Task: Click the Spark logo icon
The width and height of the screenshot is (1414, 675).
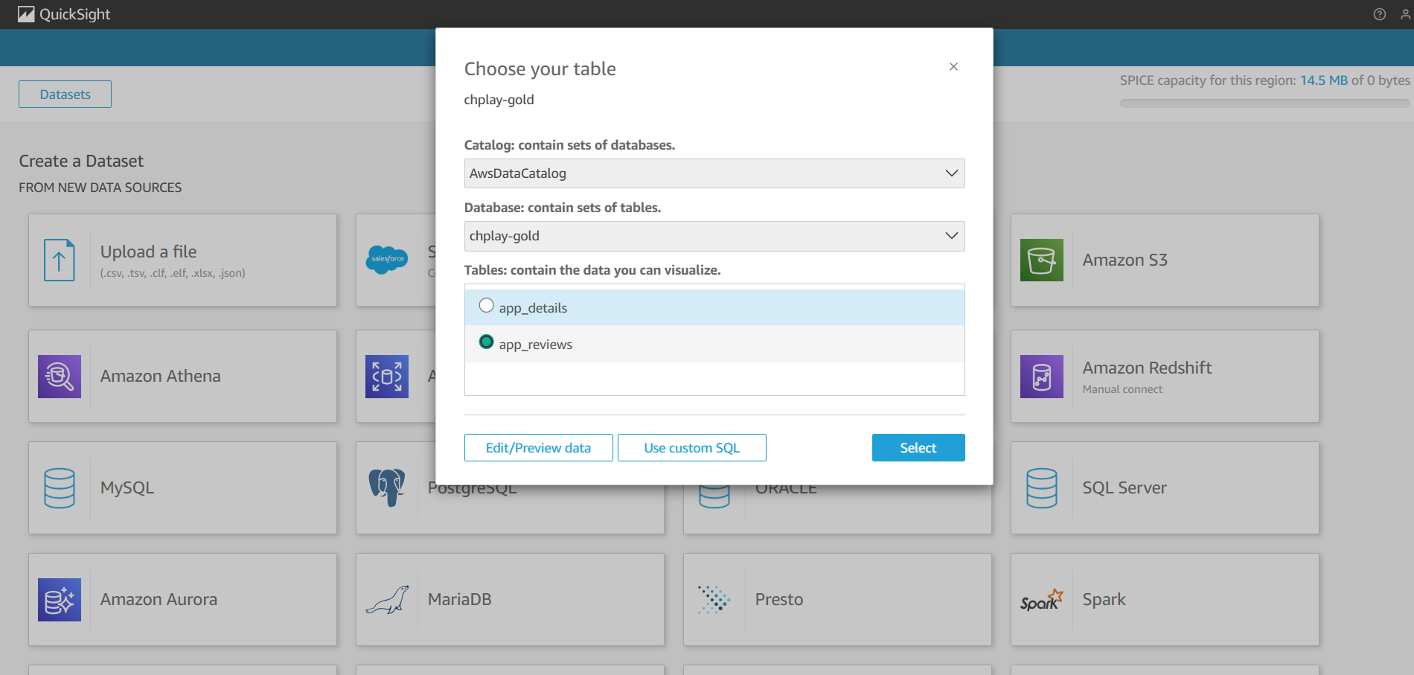Action: pyautogui.click(x=1041, y=600)
